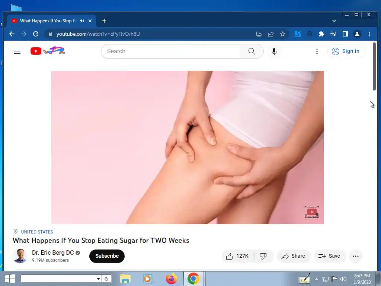Open the Chrome profile icon

[357, 34]
